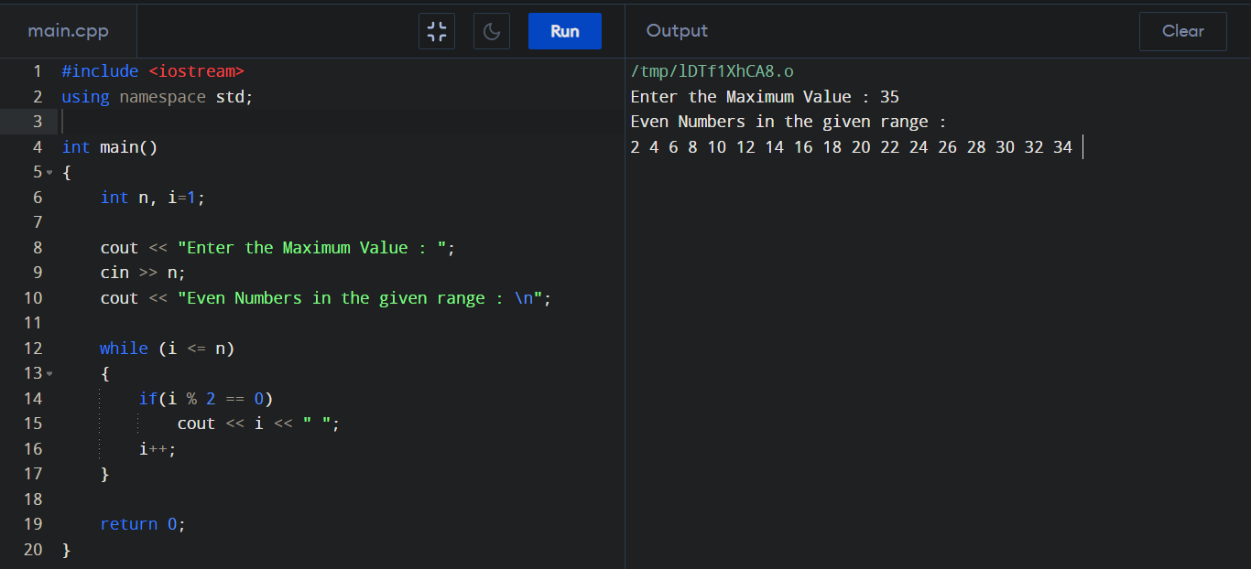Click the "i++;" line
Viewport: 1251px width, 569px height.
tap(158, 449)
